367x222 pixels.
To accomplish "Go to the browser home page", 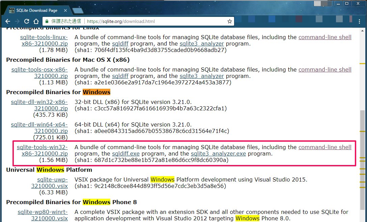I will (36, 21).
